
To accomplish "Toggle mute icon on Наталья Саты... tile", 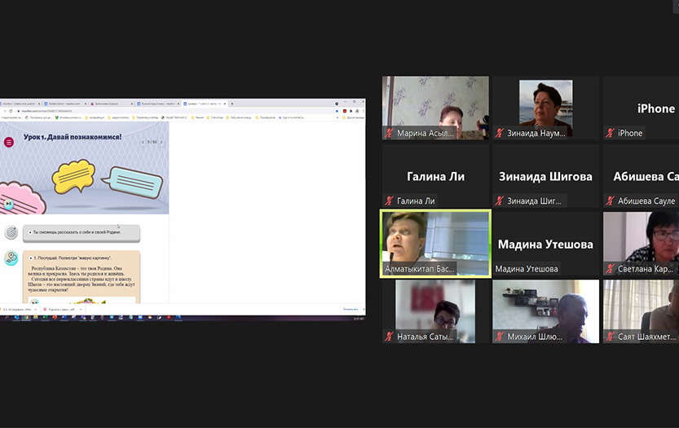I will [390, 336].
